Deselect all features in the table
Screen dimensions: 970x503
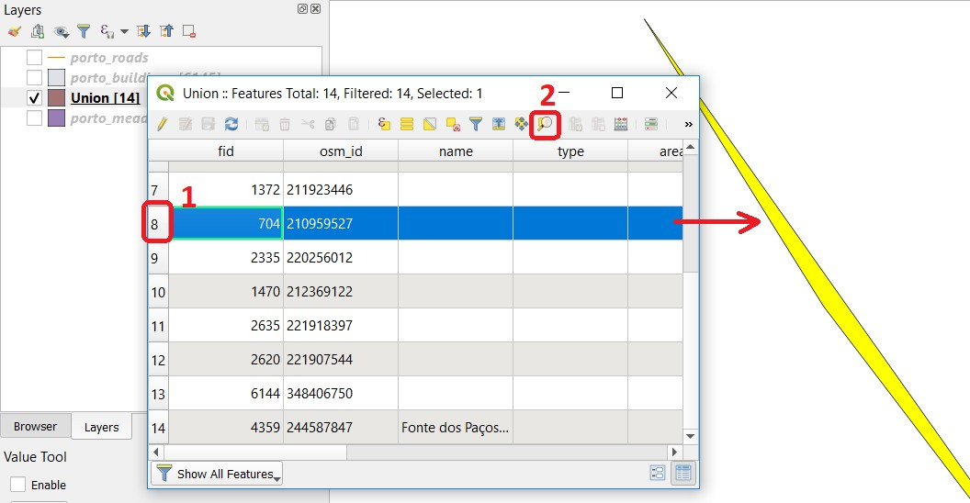[453, 124]
